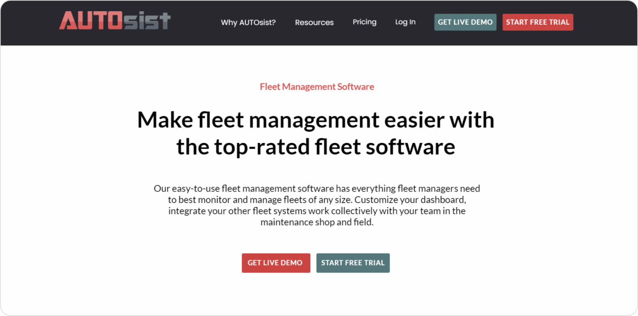View Pricing details via the navbar link
The height and width of the screenshot is (316, 638).
364,22
